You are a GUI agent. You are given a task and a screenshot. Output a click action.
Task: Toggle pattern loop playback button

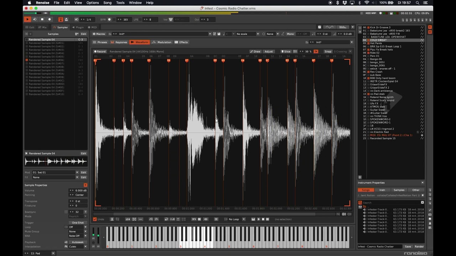tap(35, 19)
